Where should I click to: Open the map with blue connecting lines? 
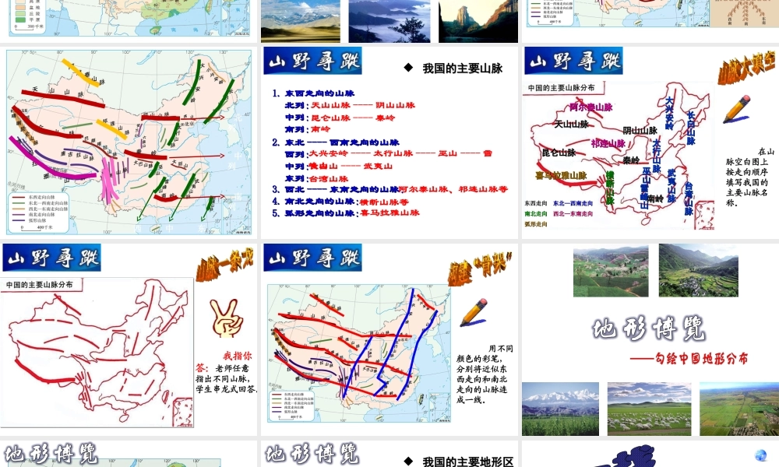358,353
